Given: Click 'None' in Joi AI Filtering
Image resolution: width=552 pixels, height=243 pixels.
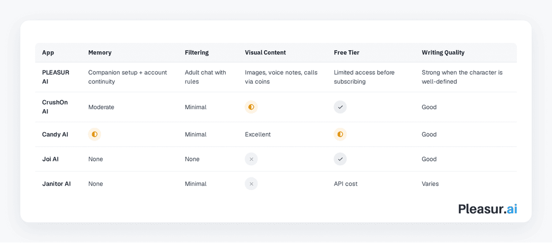Looking at the screenshot, I should (192, 159).
